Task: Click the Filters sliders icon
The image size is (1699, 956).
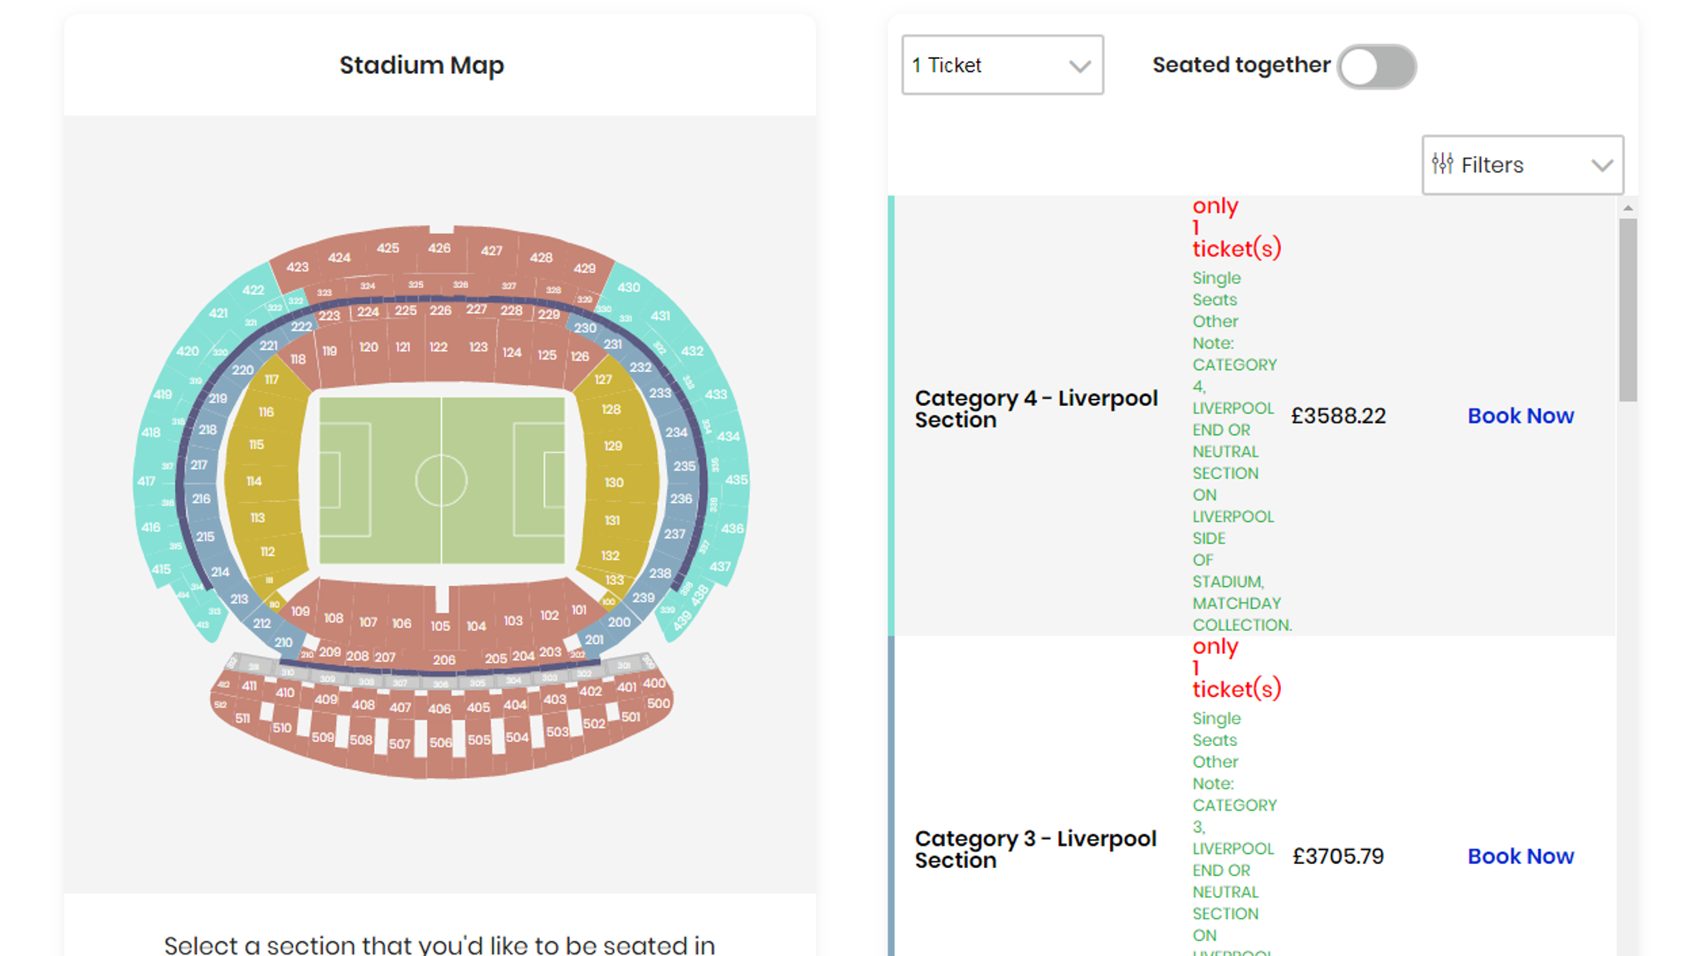Action: point(1443,164)
